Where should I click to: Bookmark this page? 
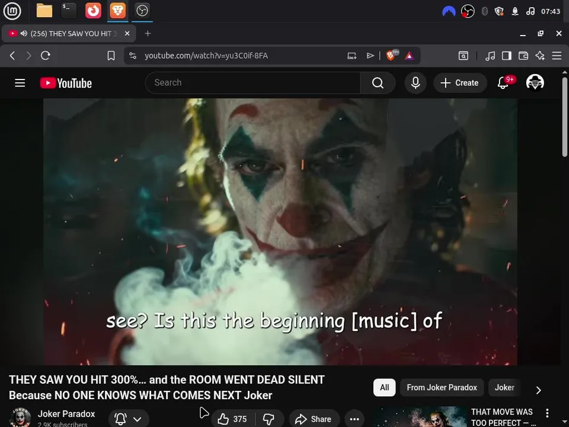(x=111, y=56)
